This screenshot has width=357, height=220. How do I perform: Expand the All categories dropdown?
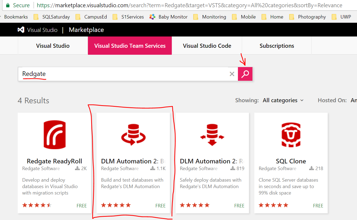(x=283, y=100)
